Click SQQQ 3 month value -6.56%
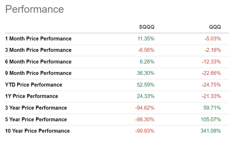 146,50
